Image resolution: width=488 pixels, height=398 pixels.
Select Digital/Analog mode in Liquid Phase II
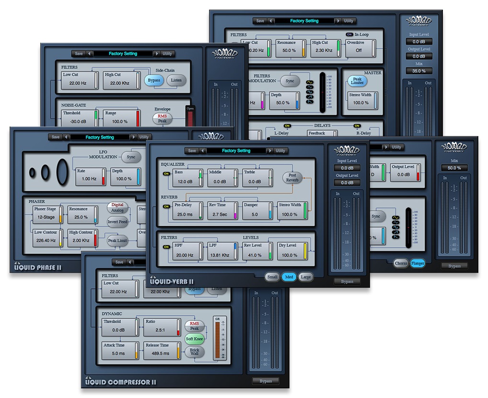click(x=117, y=207)
